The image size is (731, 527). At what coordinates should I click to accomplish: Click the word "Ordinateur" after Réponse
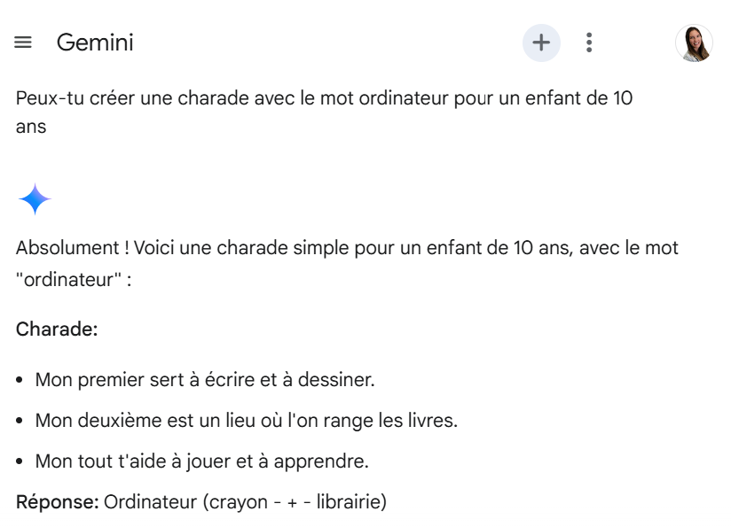click(151, 502)
